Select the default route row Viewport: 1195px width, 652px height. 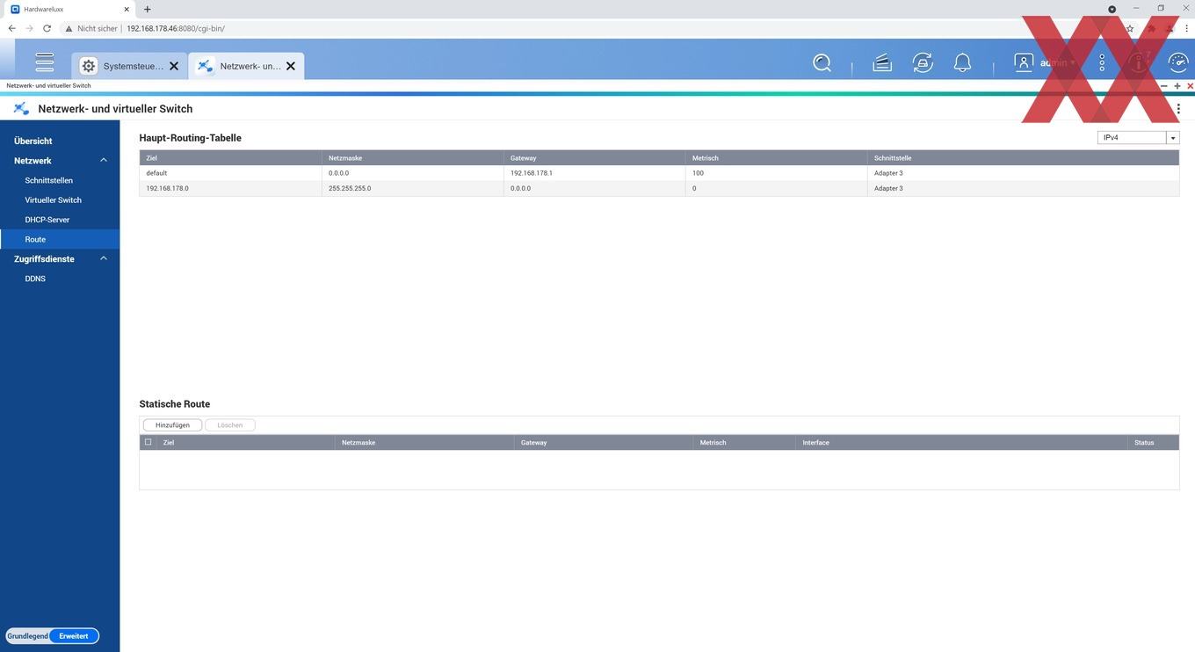(659, 173)
